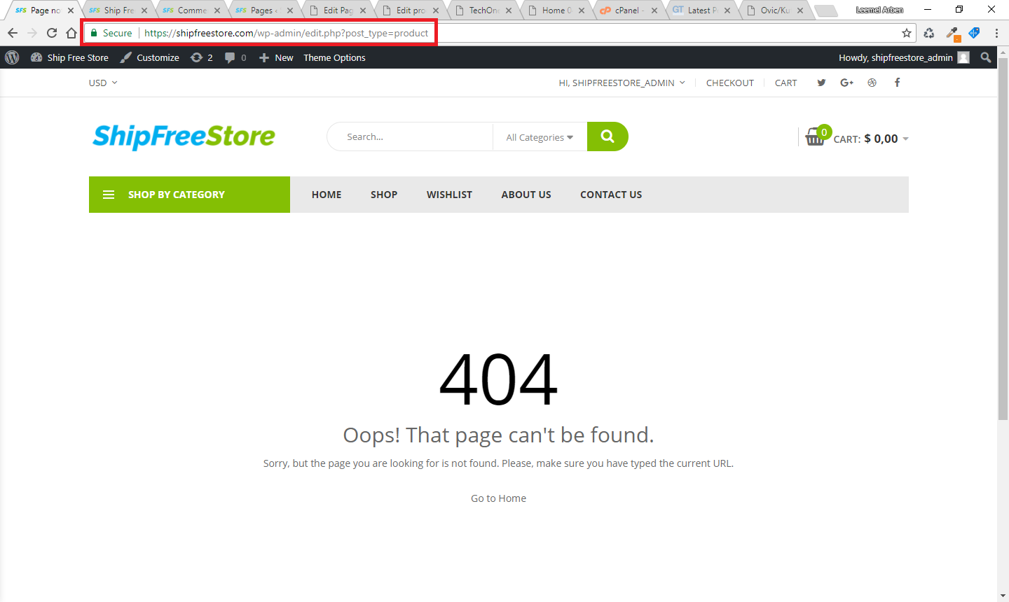Image resolution: width=1009 pixels, height=602 pixels.
Task: Open the CONTACT US navigation item
Action: [611, 195]
